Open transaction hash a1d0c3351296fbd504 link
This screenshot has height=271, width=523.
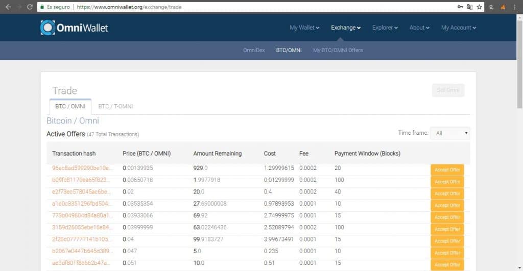click(x=82, y=204)
